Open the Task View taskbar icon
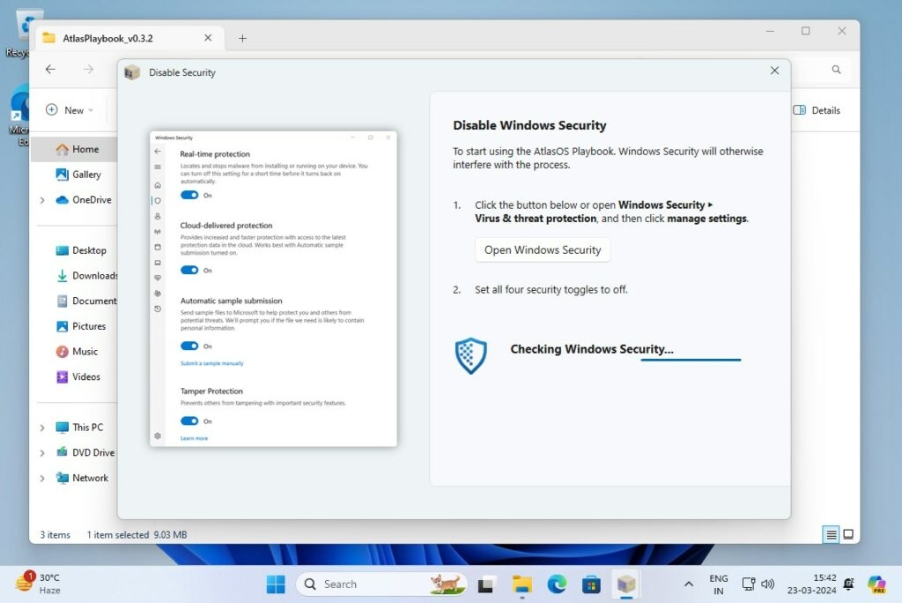Viewport: 902px width, 603px height. [486, 584]
